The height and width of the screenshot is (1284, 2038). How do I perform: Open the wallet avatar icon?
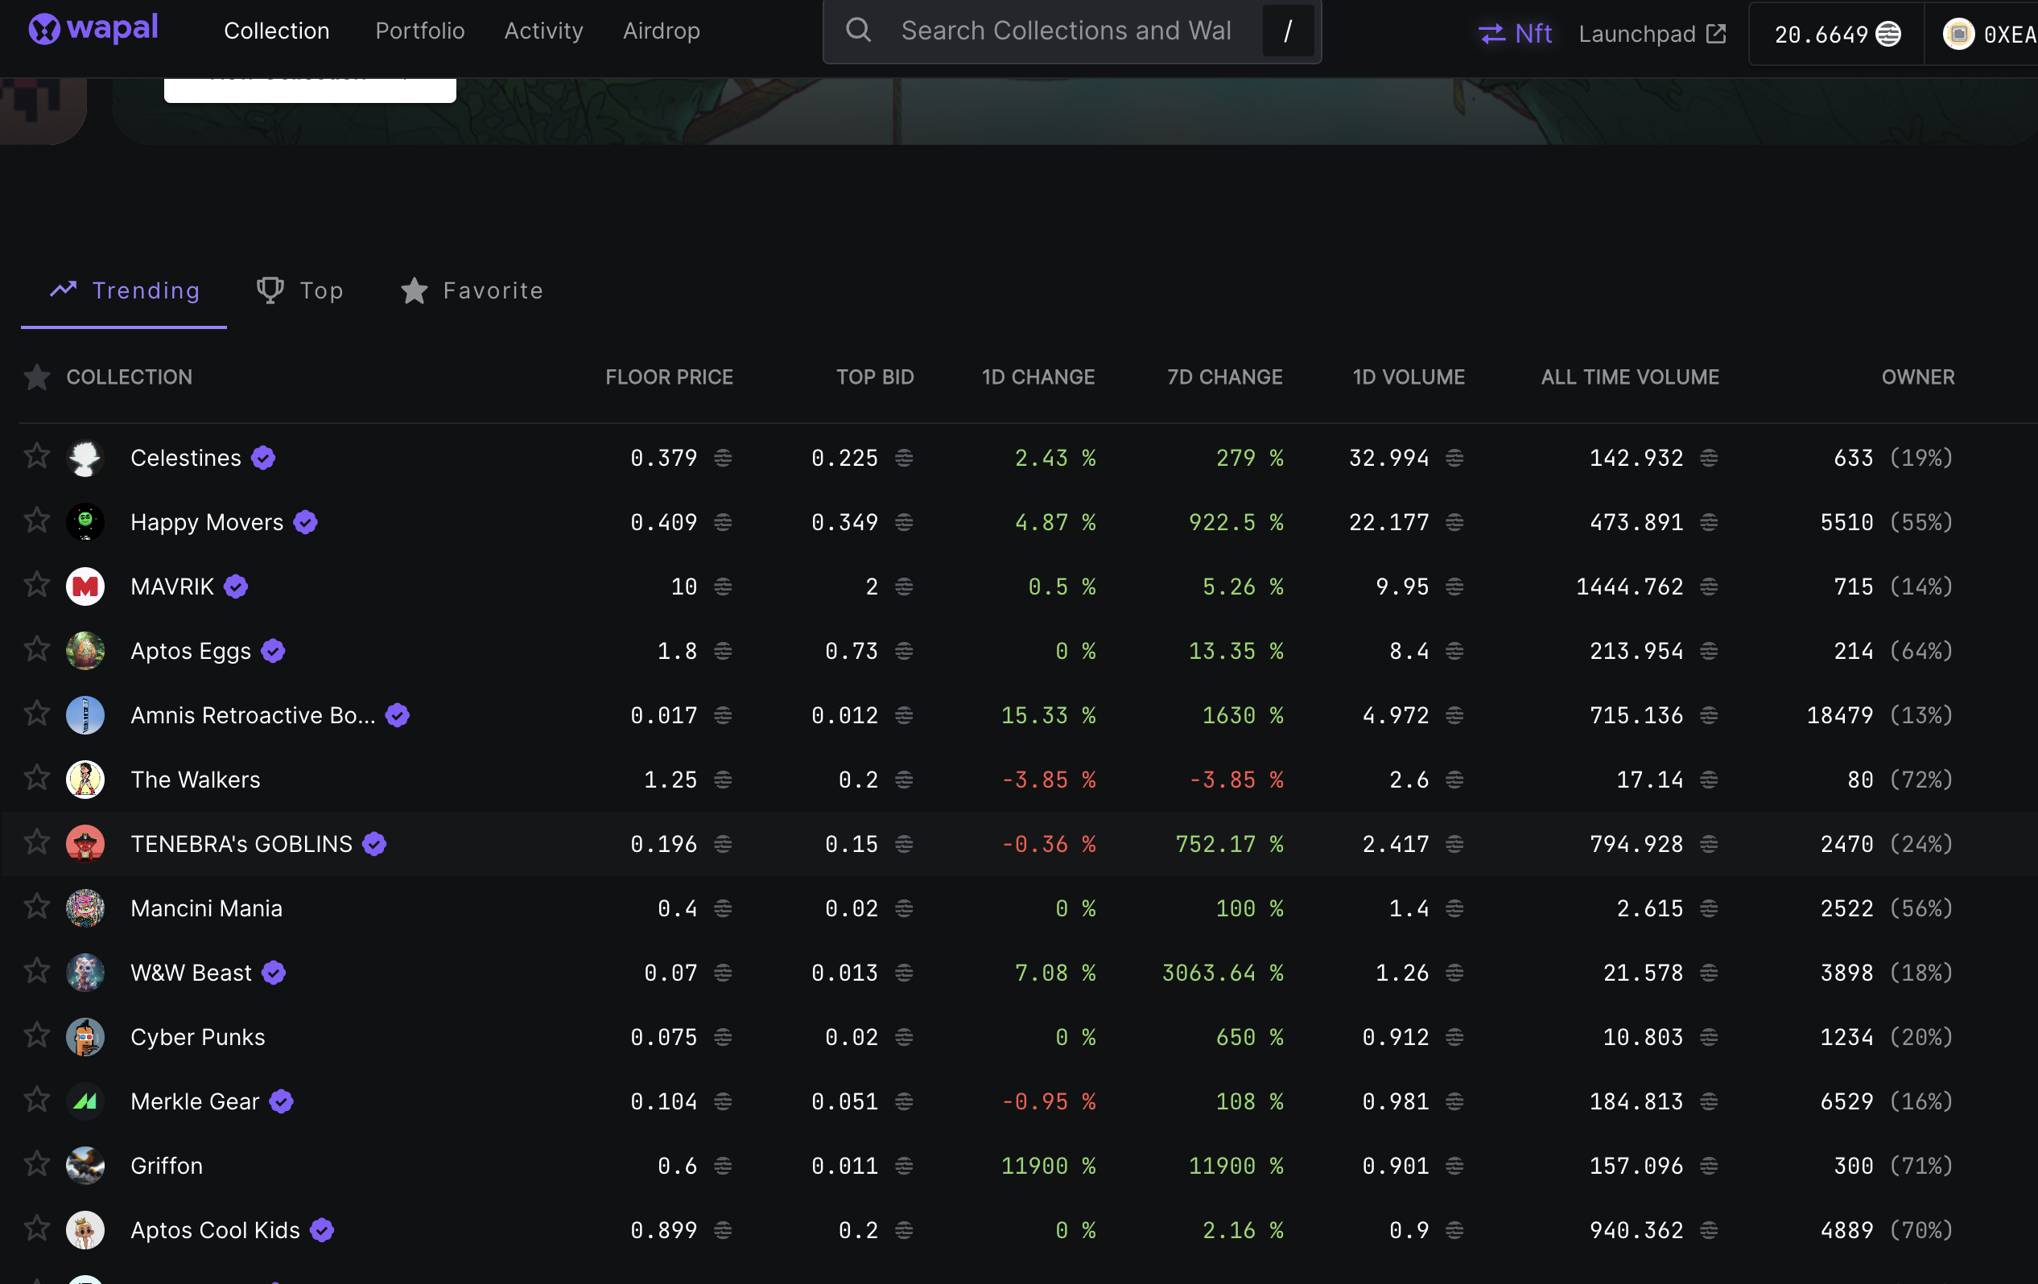pos(1958,34)
